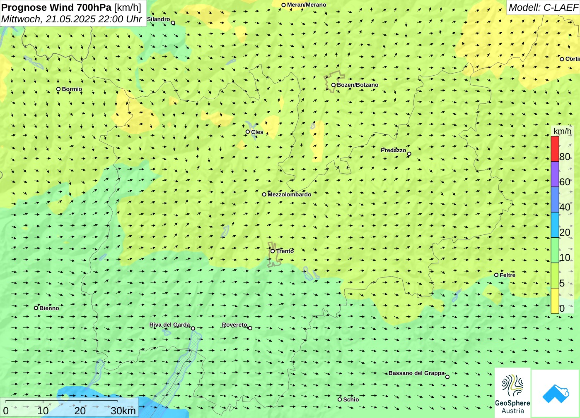Click the 'km/h' legend heading
Screen dimensions: 580x418
click(562, 131)
